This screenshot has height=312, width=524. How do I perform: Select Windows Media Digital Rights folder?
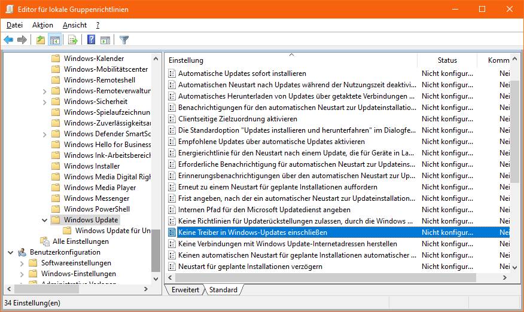[x=107, y=177]
